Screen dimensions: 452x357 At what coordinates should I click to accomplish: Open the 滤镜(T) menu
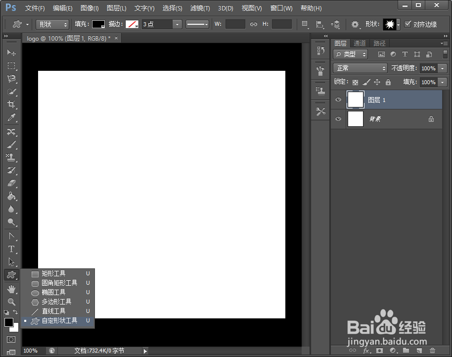click(200, 8)
